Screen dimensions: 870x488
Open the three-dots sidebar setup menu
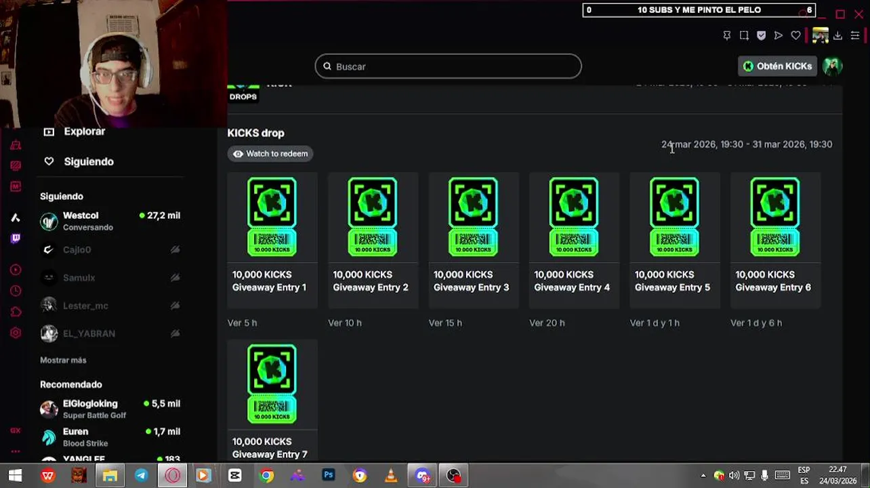(15, 451)
